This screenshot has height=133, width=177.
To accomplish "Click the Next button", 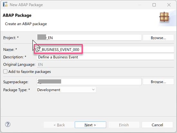I will 90,125.
